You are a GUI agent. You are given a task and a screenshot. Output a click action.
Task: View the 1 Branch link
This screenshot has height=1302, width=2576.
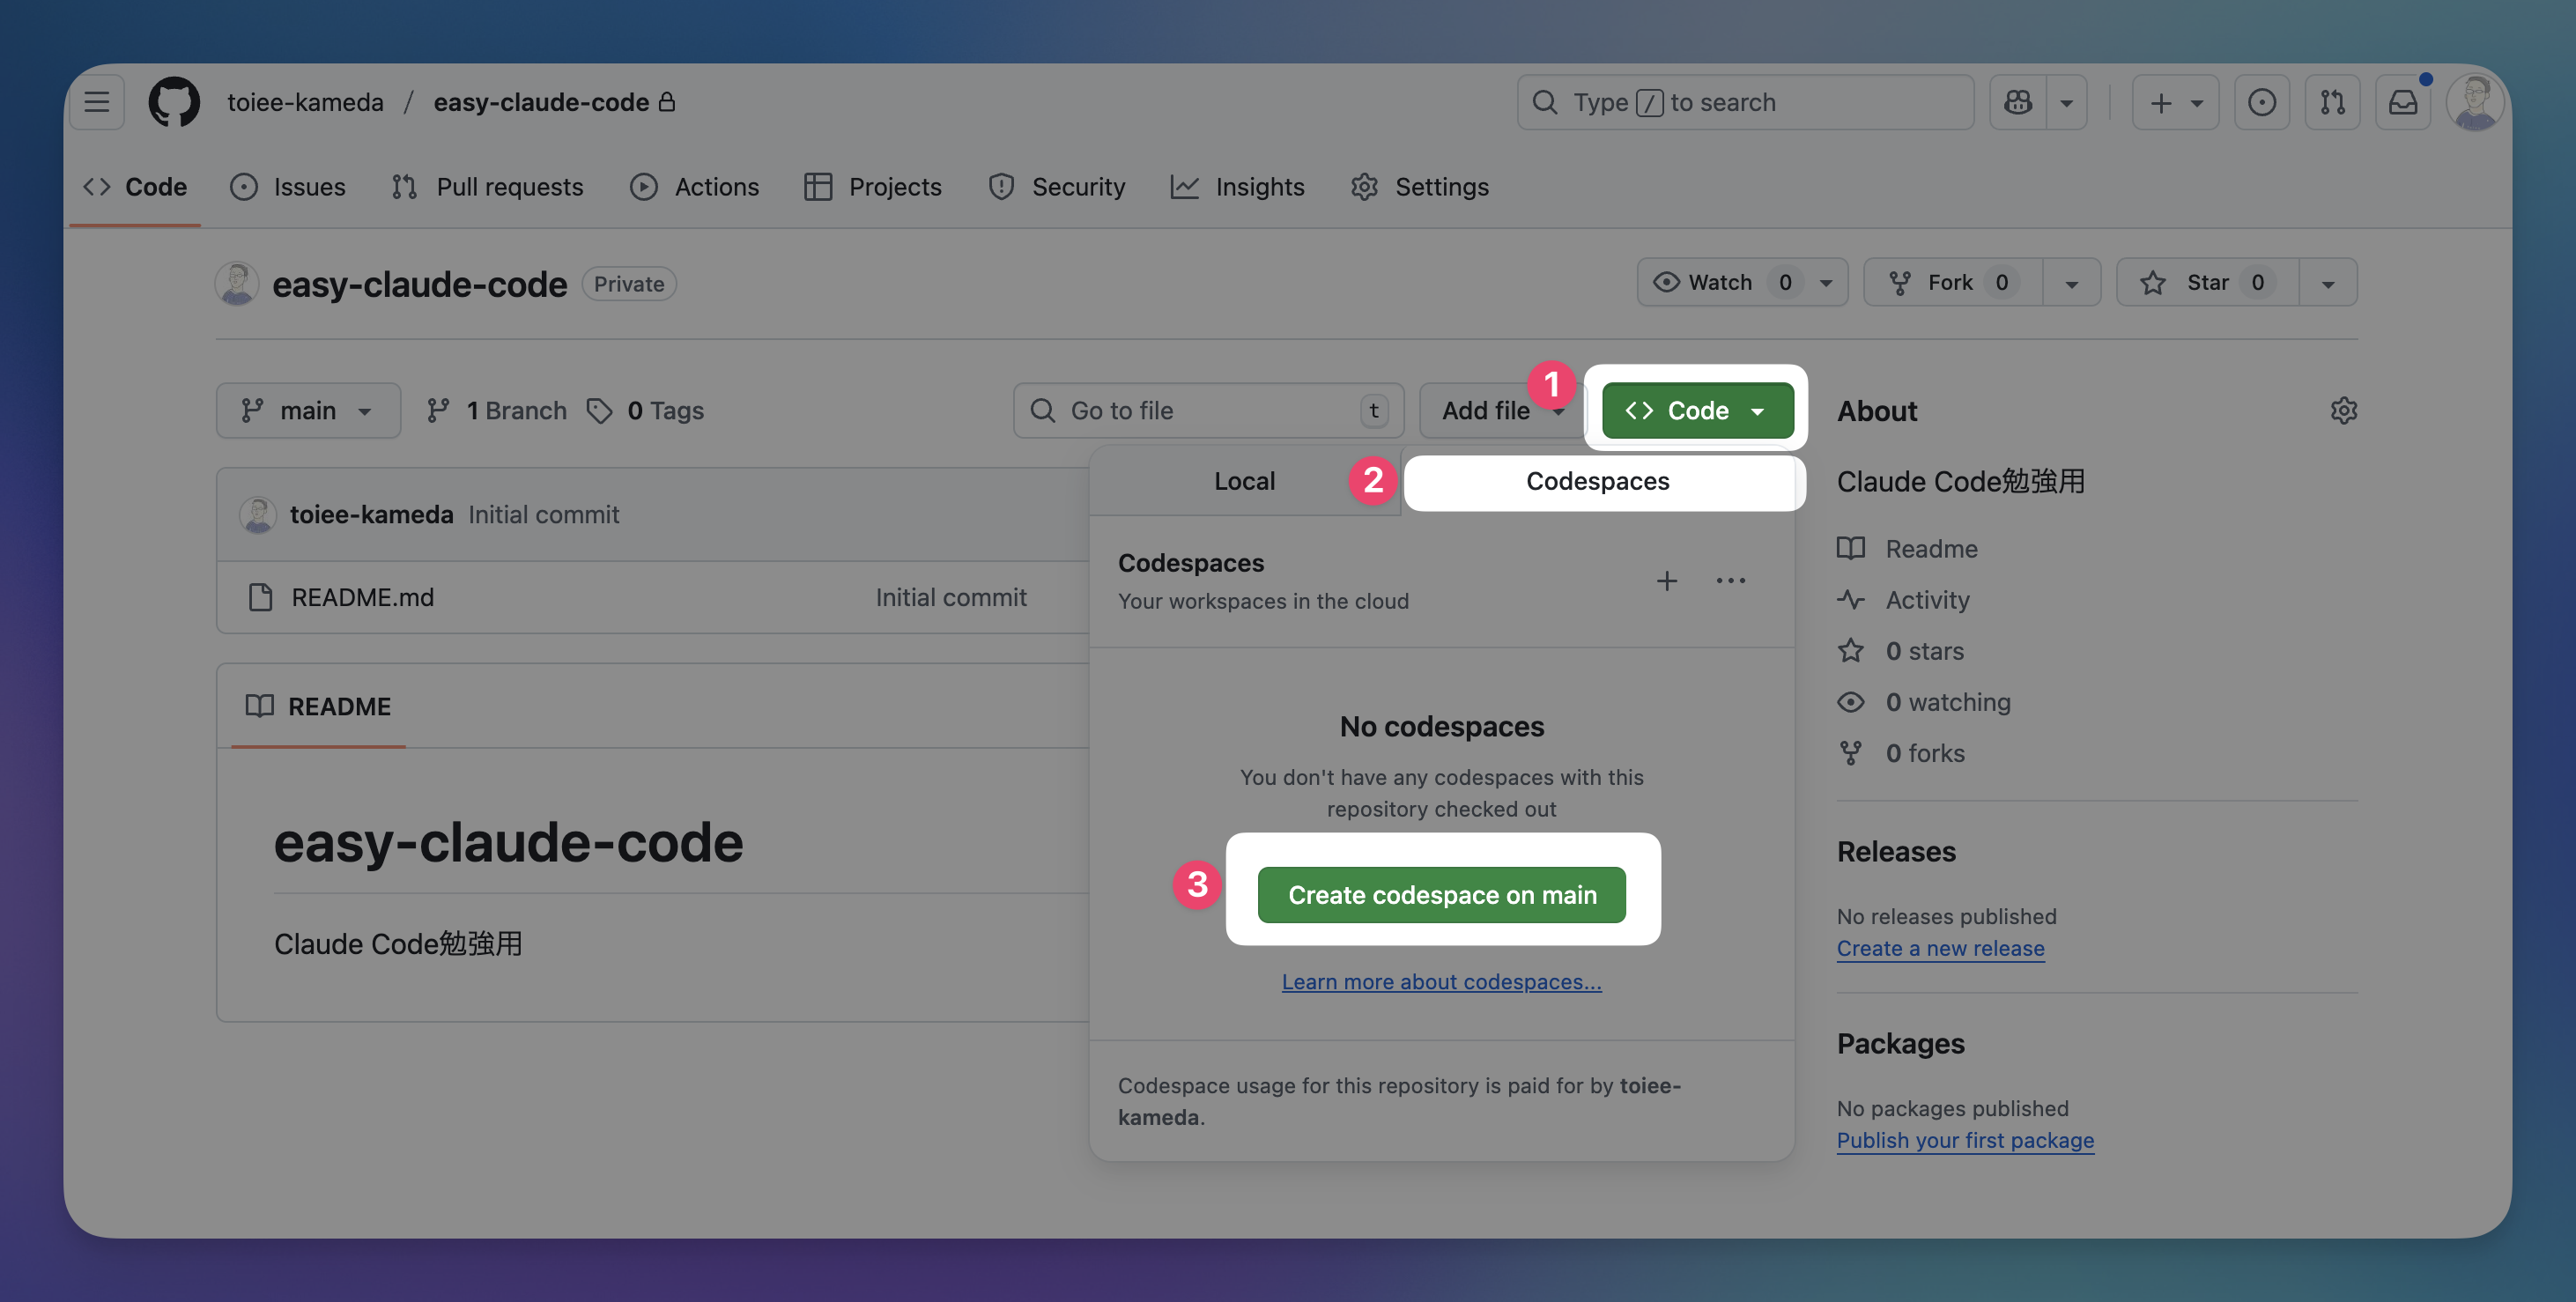tap(496, 410)
